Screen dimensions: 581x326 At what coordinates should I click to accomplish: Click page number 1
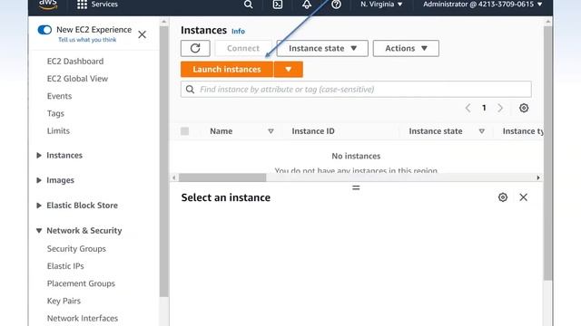coord(484,108)
